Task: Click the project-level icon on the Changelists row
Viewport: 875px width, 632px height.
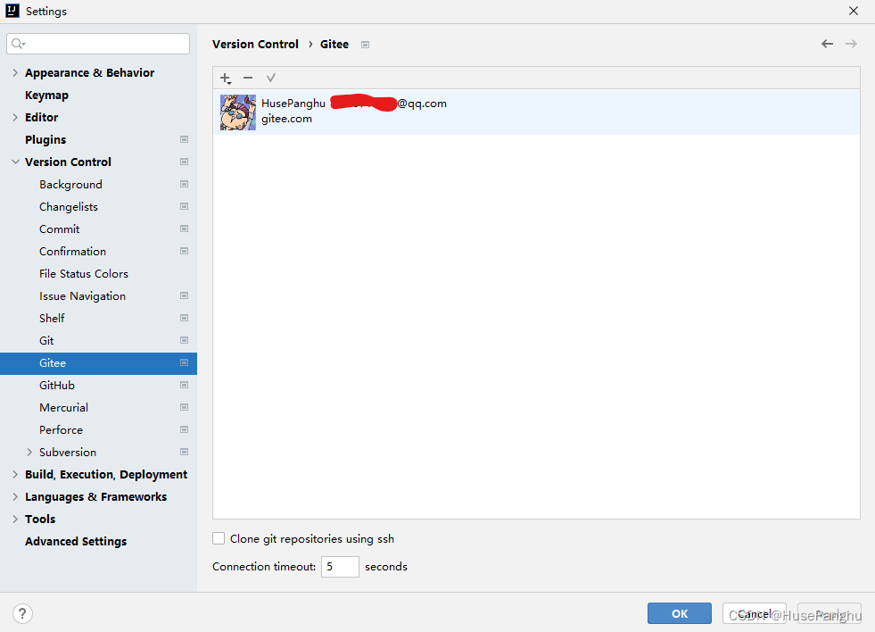Action: [184, 206]
